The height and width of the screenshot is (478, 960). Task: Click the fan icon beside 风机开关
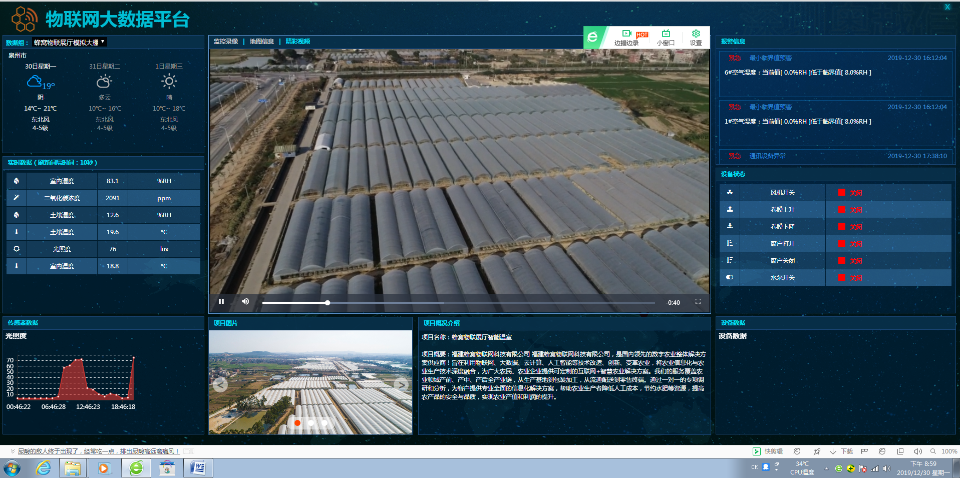click(730, 192)
